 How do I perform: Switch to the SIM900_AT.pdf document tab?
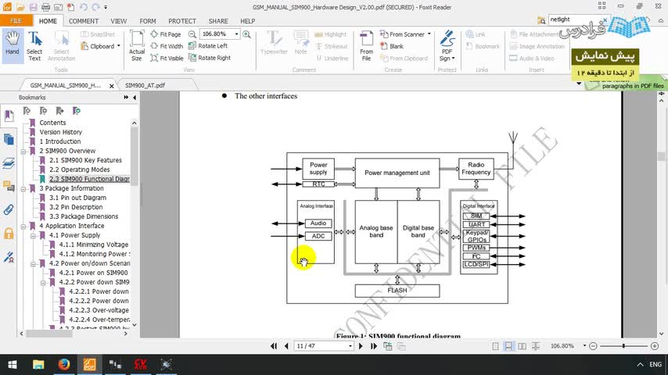pyautogui.click(x=145, y=85)
